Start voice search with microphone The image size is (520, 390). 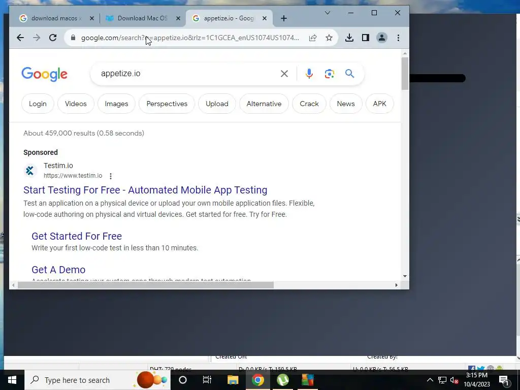point(309,74)
